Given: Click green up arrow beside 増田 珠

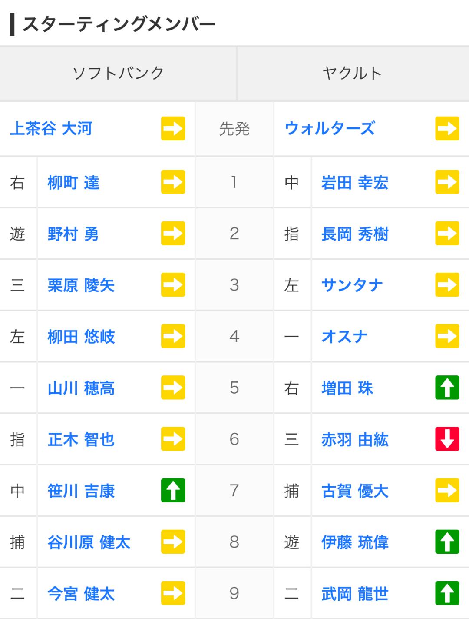Looking at the screenshot, I should [x=447, y=388].
